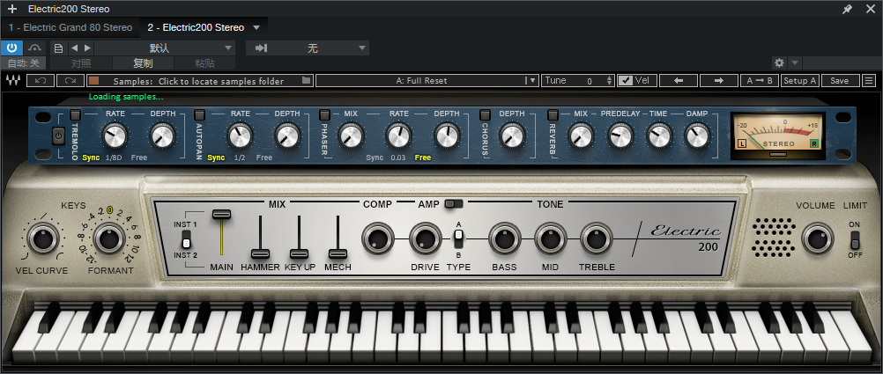The width and height of the screenshot is (883, 374).
Task: Open the instrument tab list dropdown arrow
Action: point(256,27)
